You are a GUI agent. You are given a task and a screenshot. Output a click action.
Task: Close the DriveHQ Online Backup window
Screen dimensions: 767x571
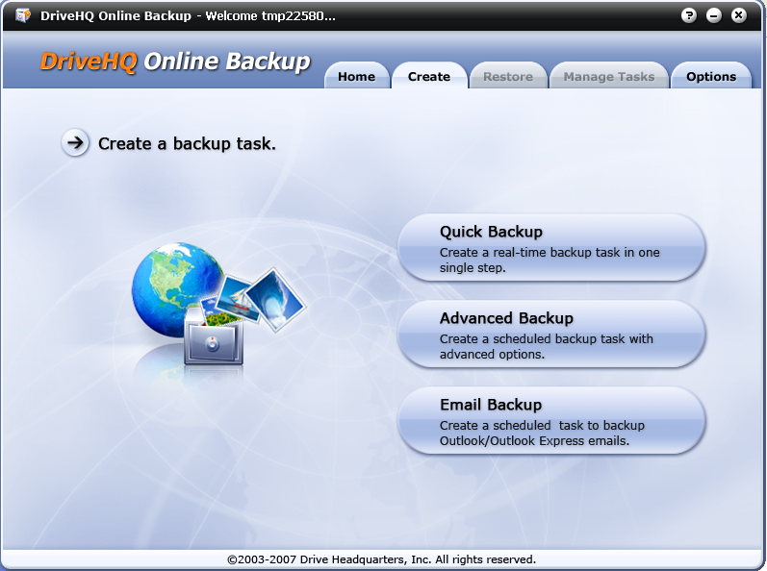739,15
